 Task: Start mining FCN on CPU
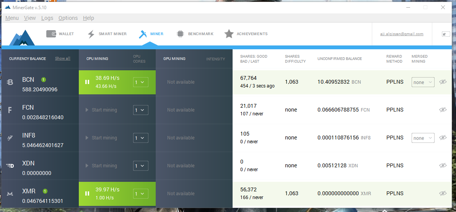pos(101,110)
